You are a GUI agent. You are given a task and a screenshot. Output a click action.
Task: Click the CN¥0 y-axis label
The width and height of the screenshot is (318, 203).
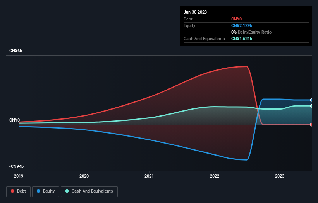pyautogui.click(x=15, y=120)
